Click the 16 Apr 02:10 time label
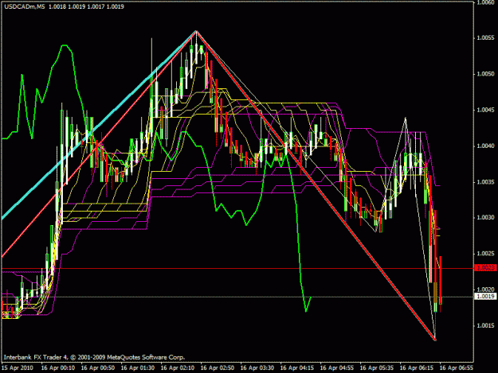 pos(178,367)
